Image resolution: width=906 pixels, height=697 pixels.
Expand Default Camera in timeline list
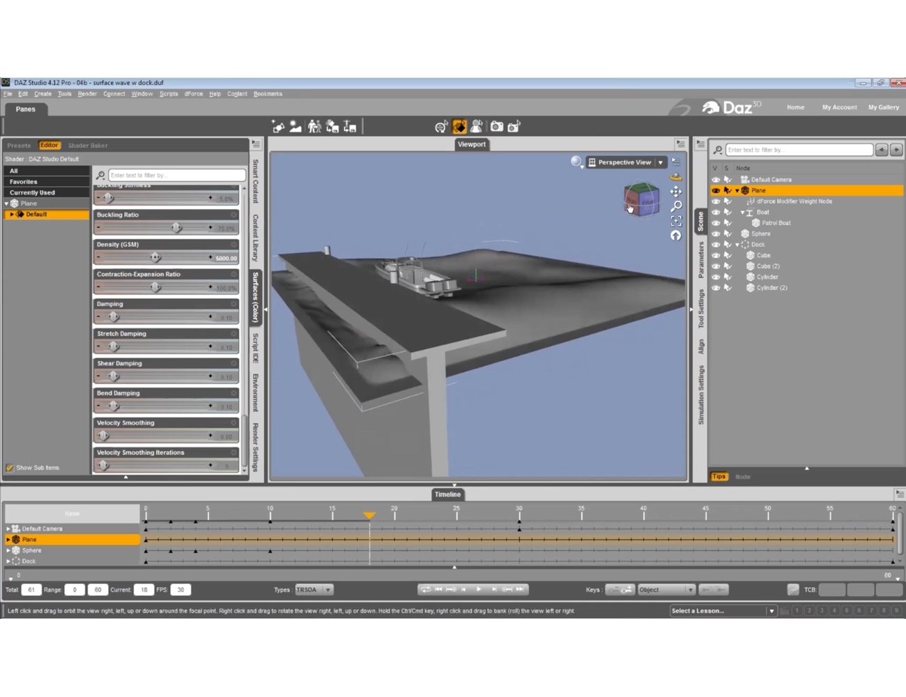[8, 528]
